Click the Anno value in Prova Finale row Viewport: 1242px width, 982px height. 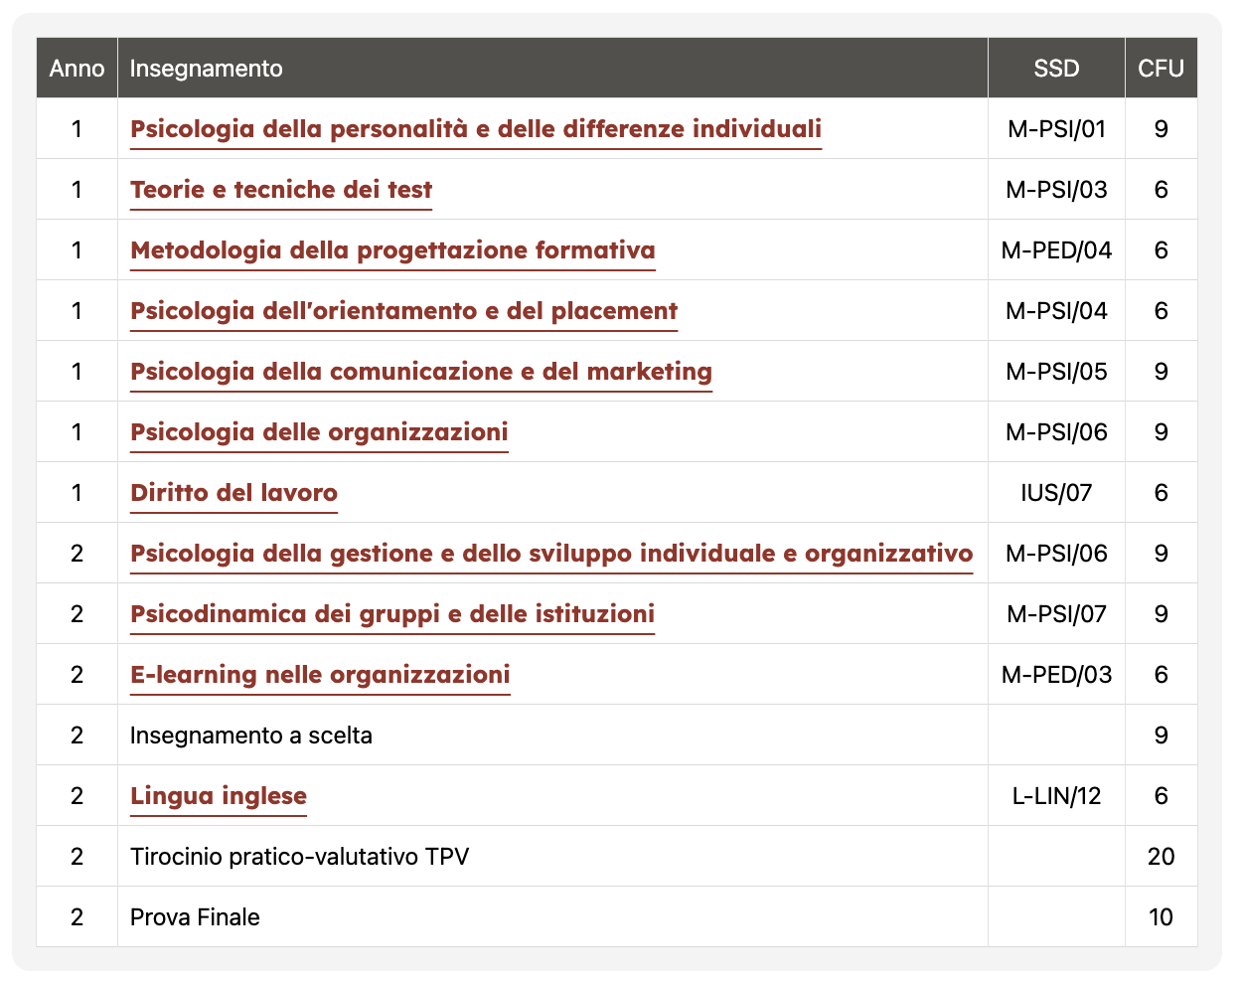tap(77, 917)
